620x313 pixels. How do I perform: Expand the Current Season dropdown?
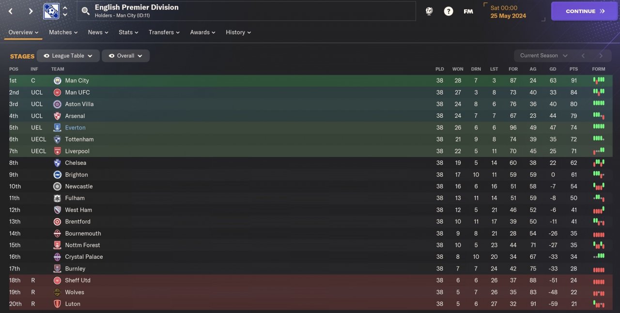543,56
